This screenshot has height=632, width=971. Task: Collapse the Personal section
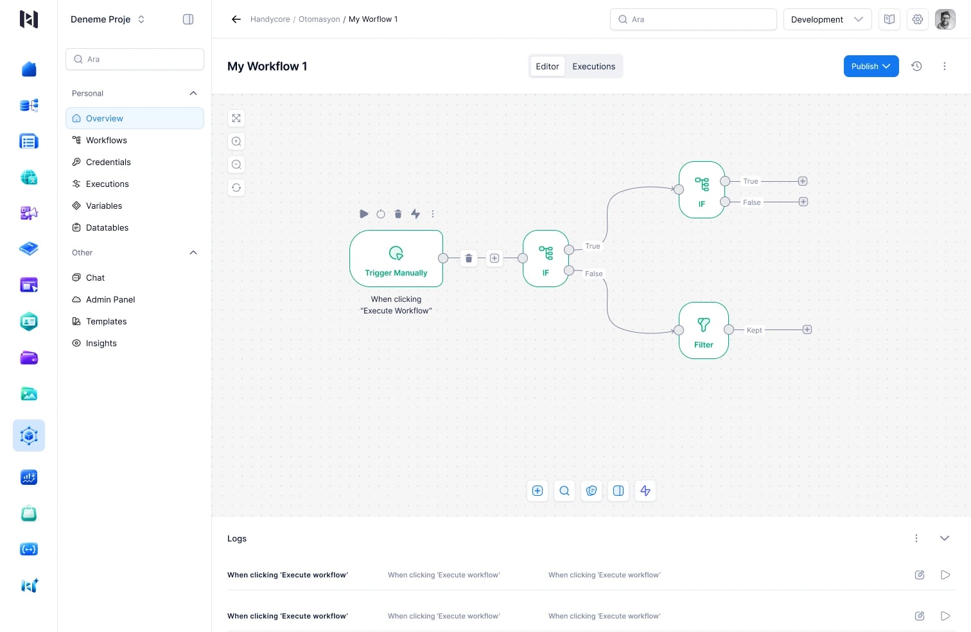coord(193,93)
